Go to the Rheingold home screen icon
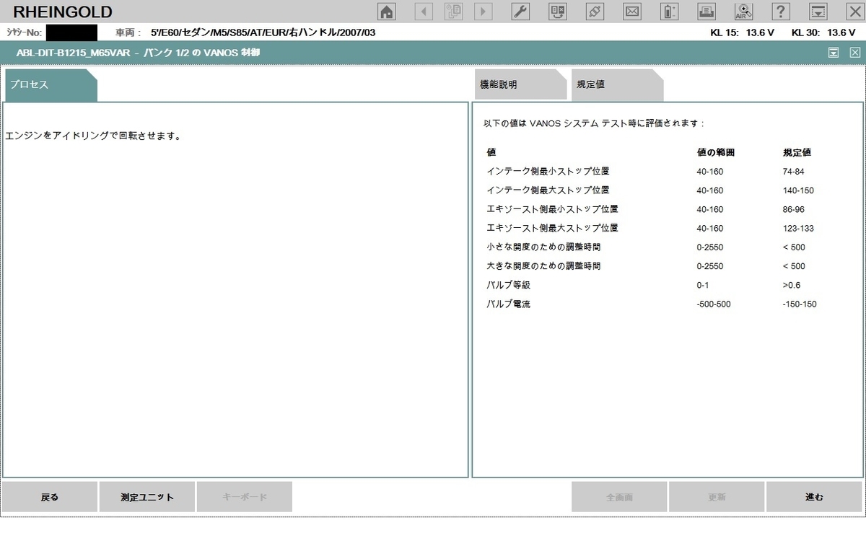 coord(388,11)
